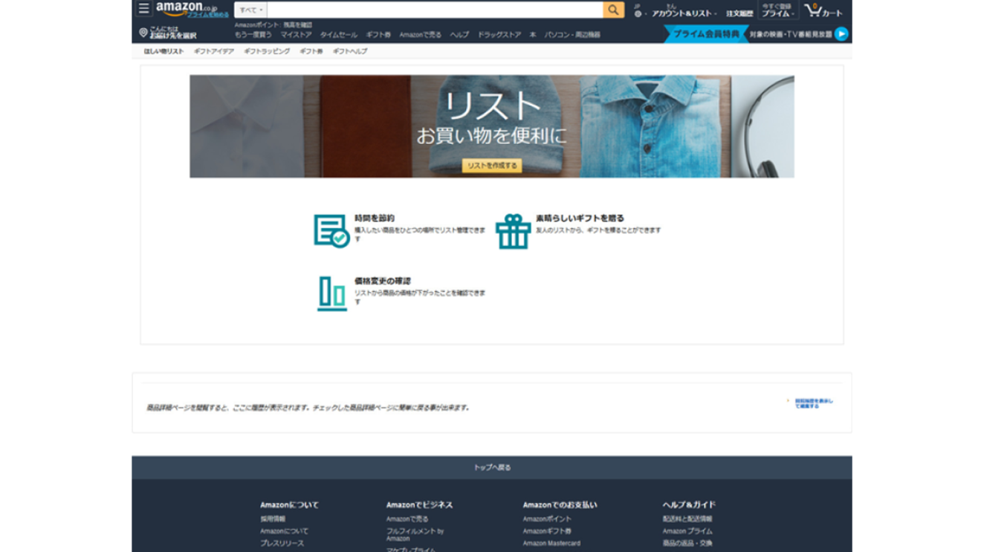Image resolution: width=981 pixels, height=552 pixels.
Task: Open マイストア in nav bar
Action: click(x=296, y=35)
